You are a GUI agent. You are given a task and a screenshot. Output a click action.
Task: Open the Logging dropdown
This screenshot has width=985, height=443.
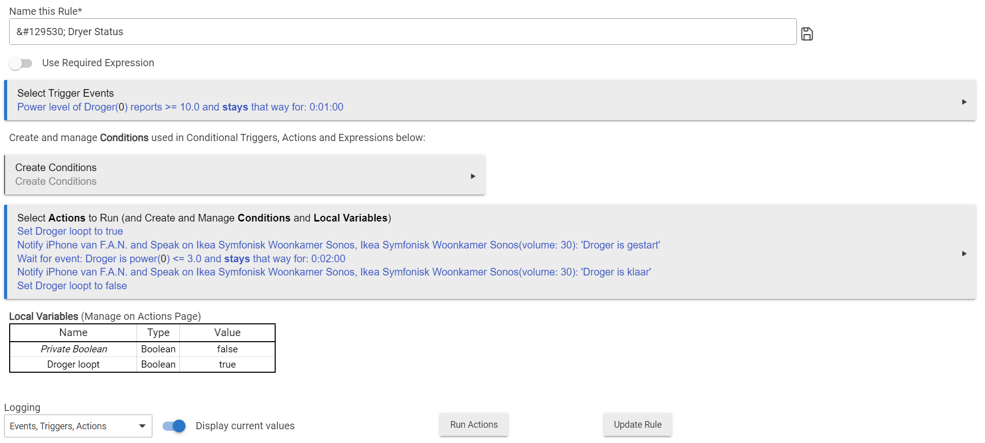pyautogui.click(x=78, y=426)
